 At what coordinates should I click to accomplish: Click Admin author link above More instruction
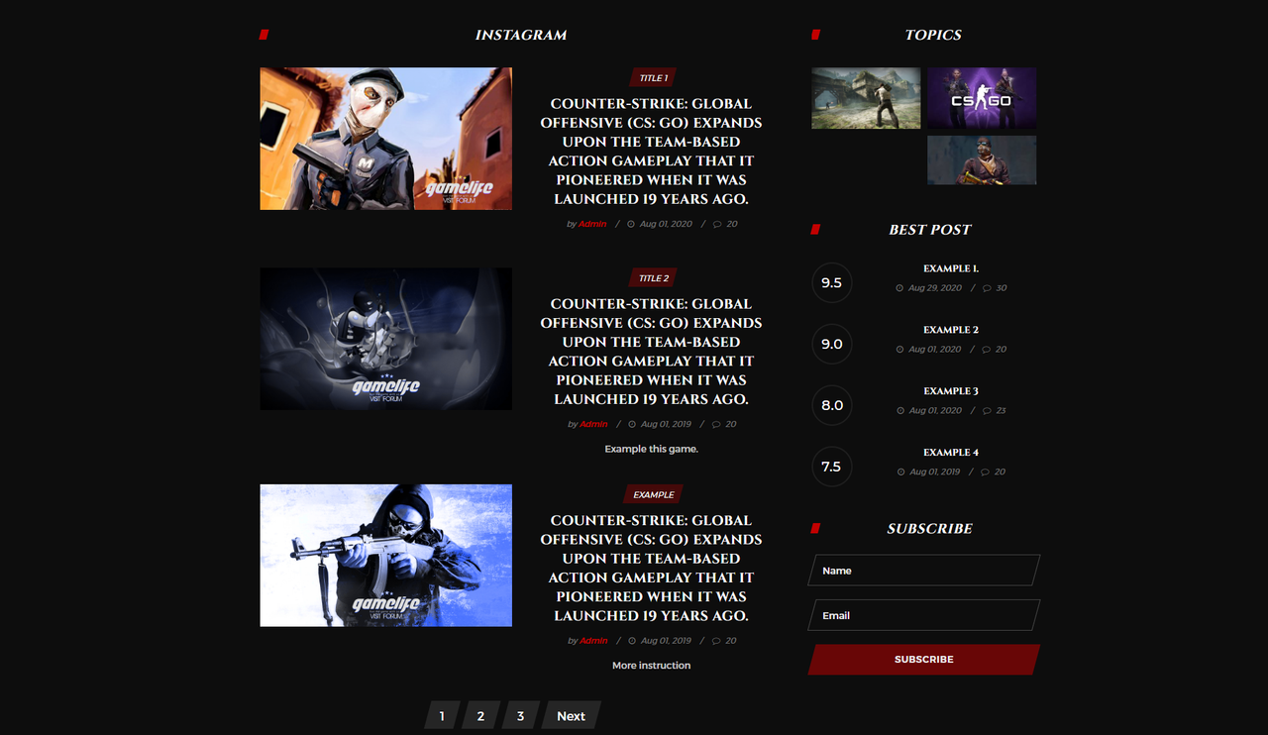click(593, 641)
